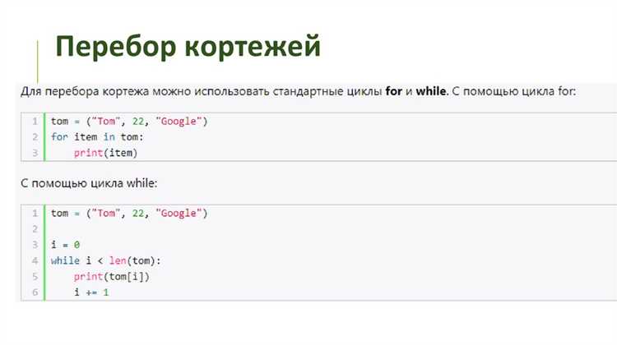Click the empty line number 2 in the while example
Screen dimensions: 617x345
(x=35, y=229)
